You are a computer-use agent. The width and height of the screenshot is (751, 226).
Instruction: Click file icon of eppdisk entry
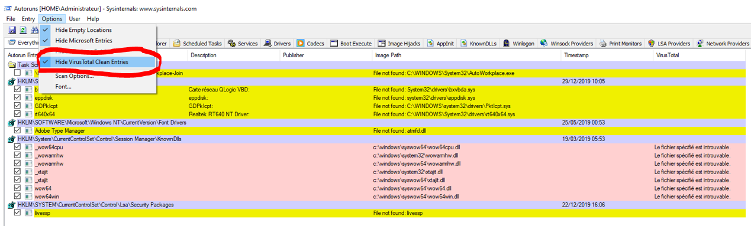tap(28, 97)
